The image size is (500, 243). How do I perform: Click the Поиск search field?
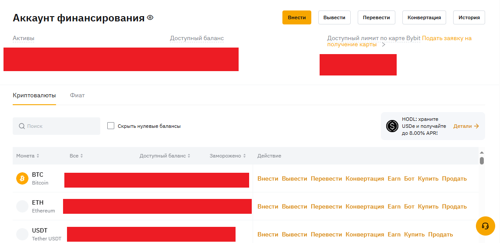tap(56, 126)
